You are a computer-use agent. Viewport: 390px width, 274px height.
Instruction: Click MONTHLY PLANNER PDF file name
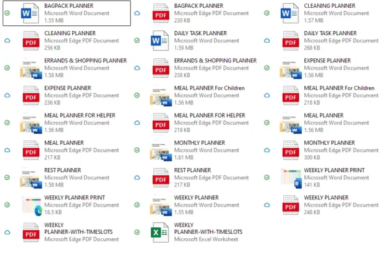tap(330, 143)
